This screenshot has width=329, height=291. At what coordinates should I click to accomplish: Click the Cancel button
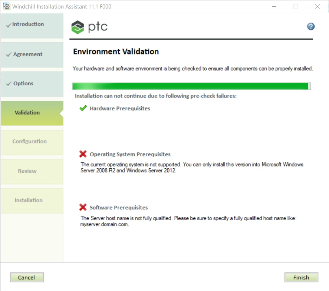coord(27,277)
